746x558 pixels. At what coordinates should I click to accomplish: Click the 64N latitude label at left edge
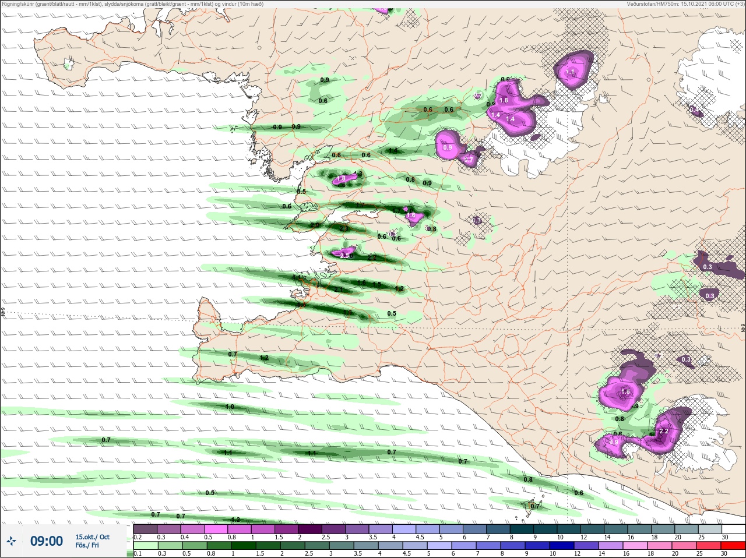3,312
